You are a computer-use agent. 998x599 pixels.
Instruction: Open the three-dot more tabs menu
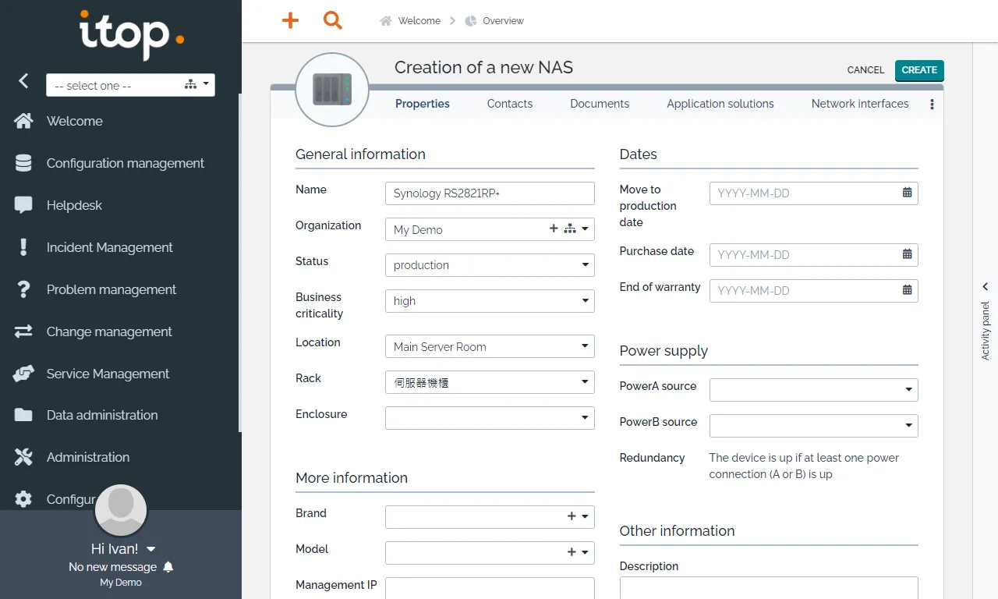pyautogui.click(x=932, y=105)
